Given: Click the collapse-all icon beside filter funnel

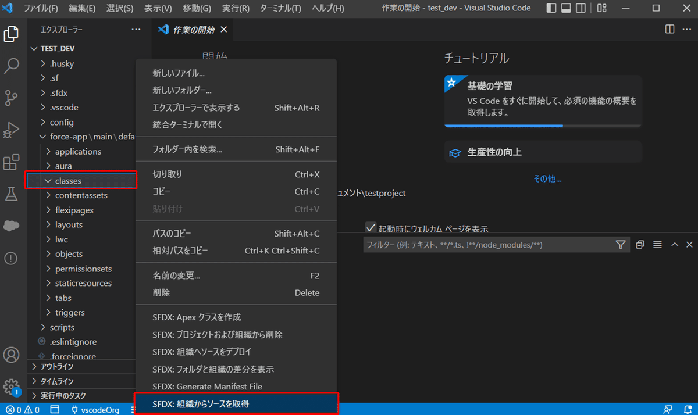Looking at the screenshot, I should (640, 245).
